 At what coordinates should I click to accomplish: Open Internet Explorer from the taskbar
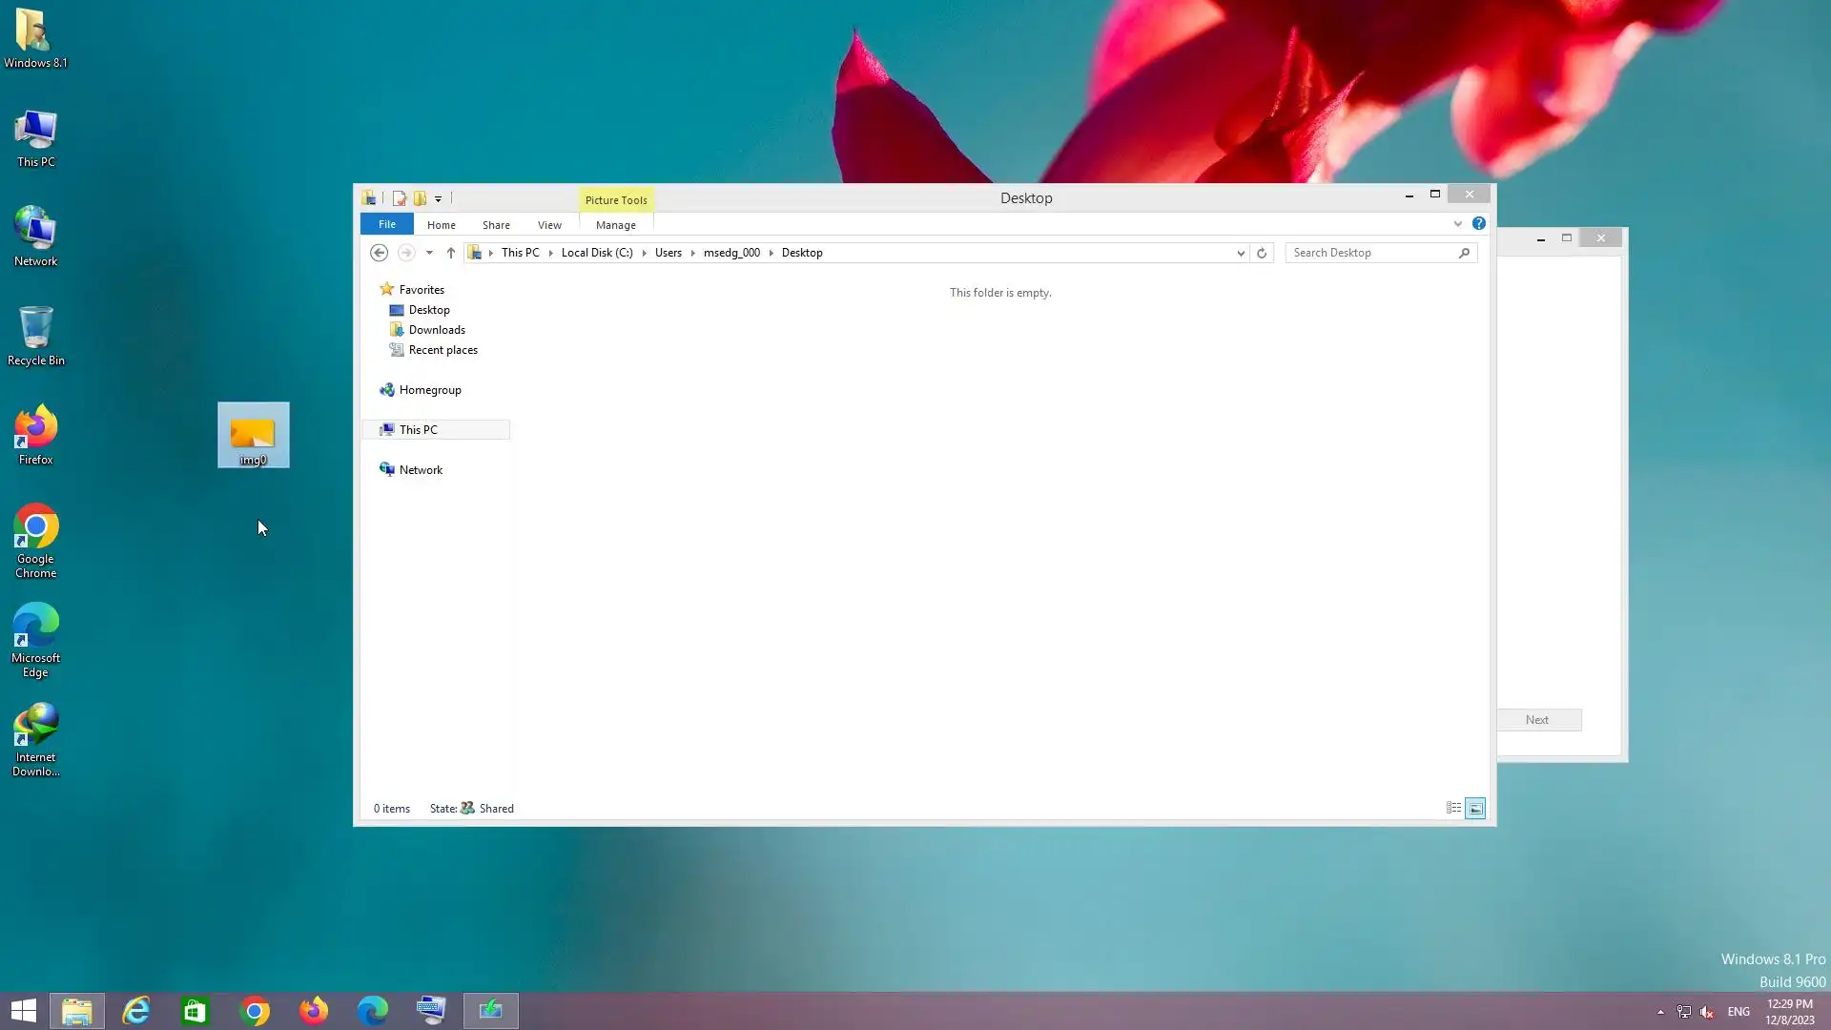136,1010
